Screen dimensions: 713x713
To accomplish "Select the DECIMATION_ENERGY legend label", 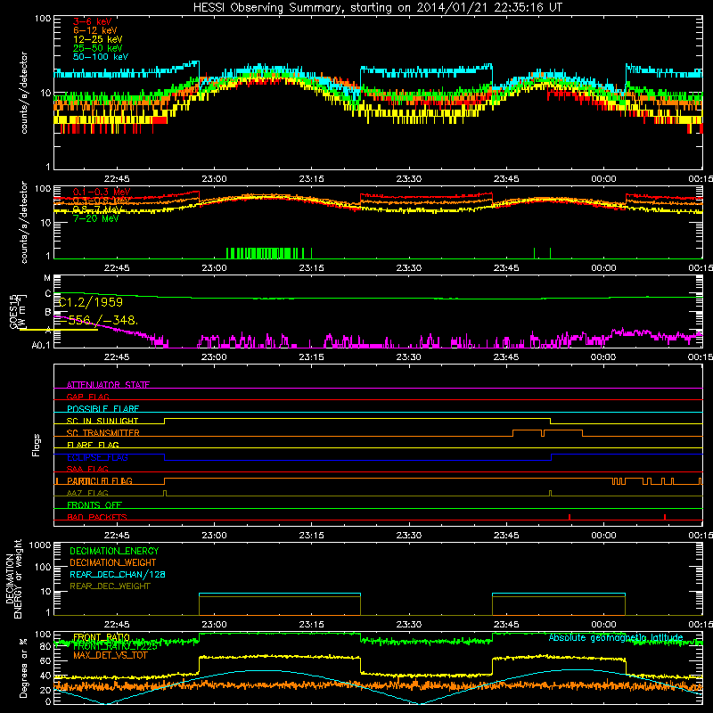I will tap(114, 551).
